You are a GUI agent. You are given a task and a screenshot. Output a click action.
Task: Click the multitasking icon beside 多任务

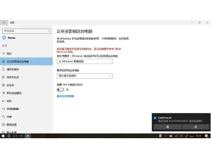point(3,85)
